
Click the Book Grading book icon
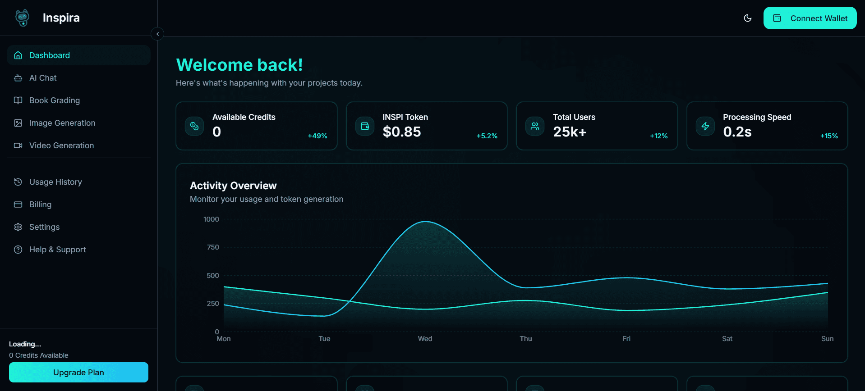coord(18,100)
